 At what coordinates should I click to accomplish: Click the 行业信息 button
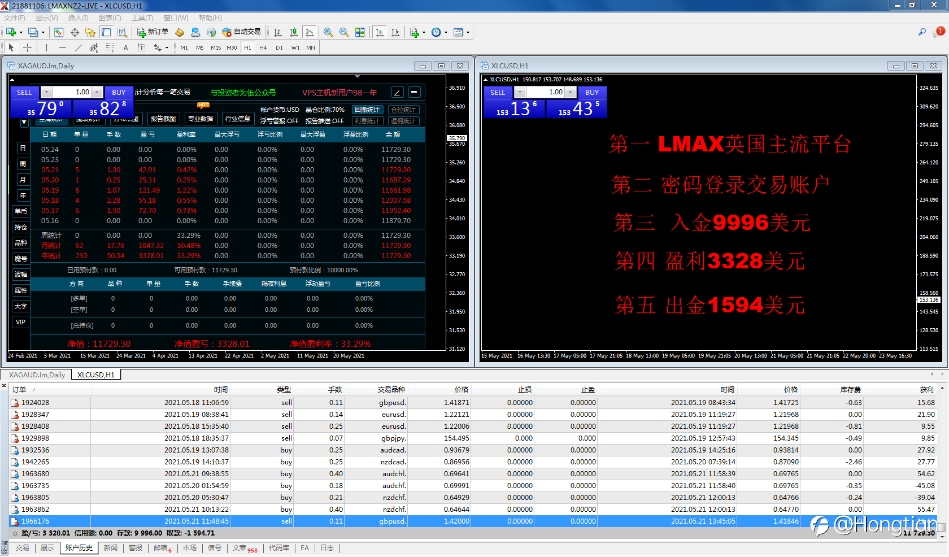tap(238, 119)
